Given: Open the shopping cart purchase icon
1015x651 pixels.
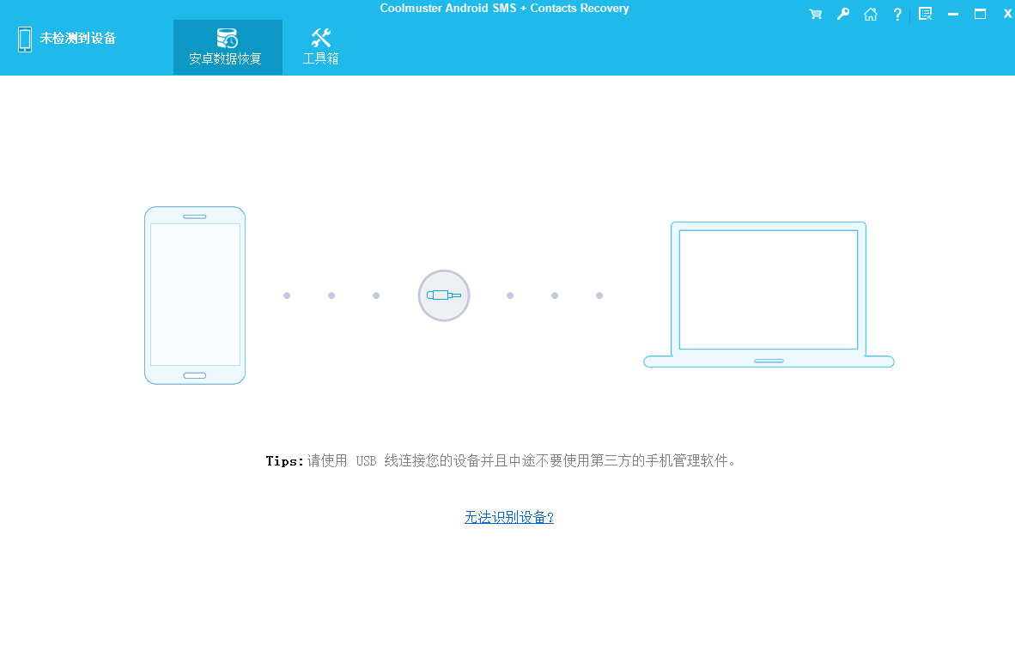Looking at the screenshot, I should tap(815, 15).
